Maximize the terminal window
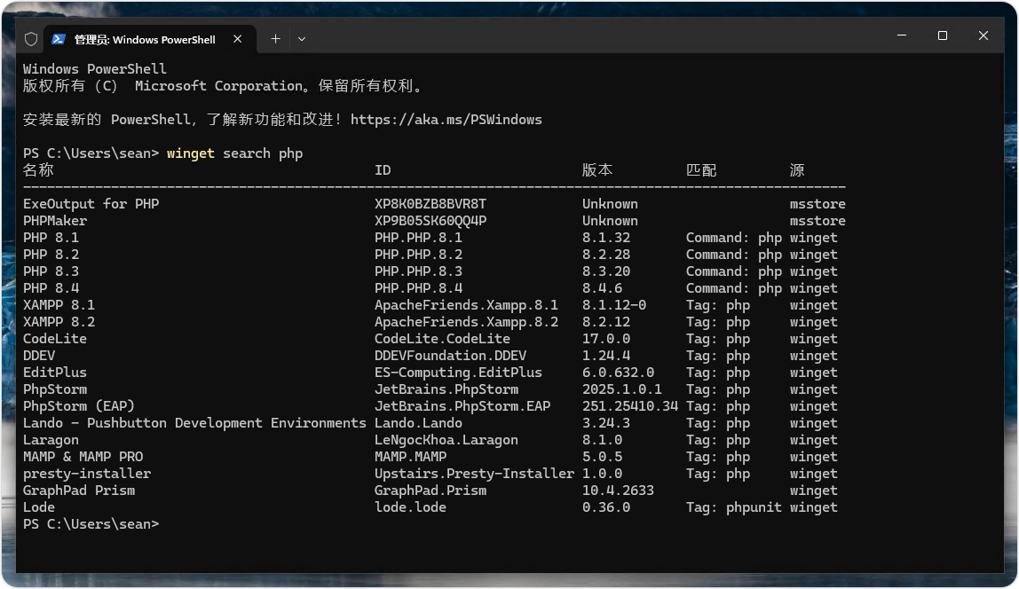 tap(943, 35)
